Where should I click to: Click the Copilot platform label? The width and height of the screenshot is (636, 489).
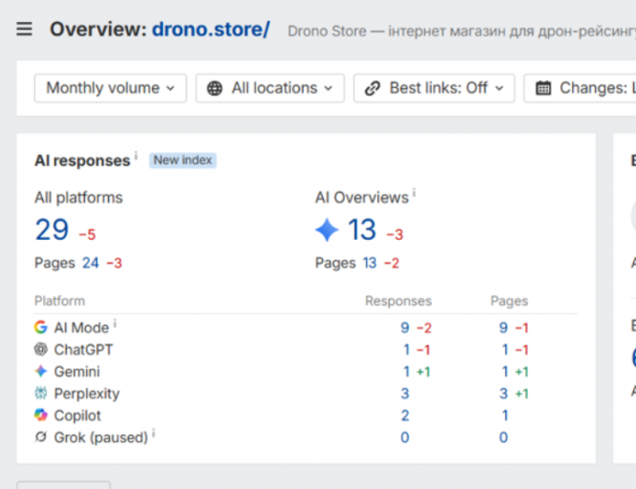[x=77, y=415]
